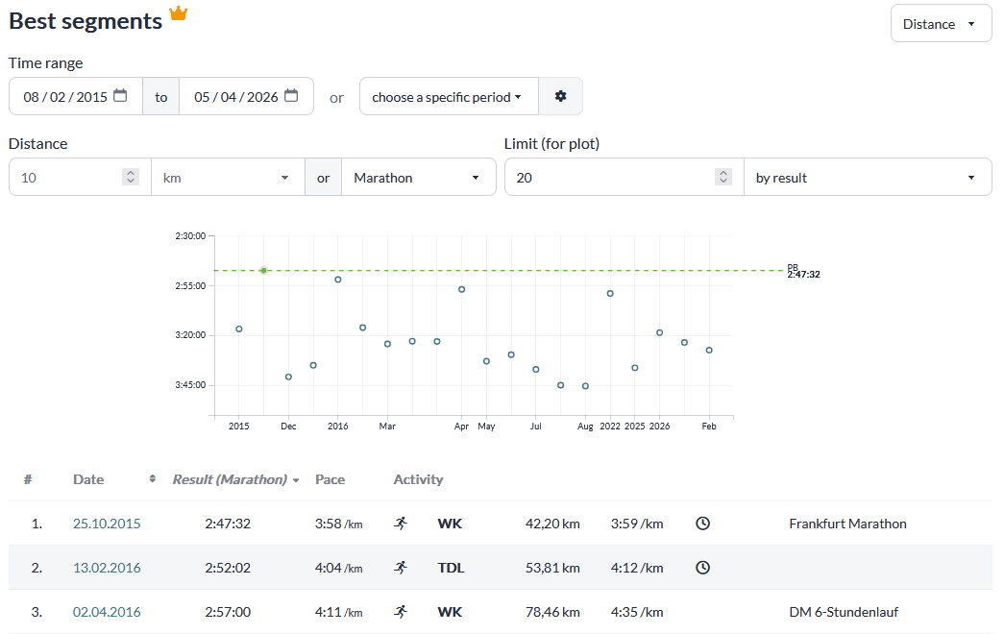Open the Distance dropdown at top right
The image size is (1004, 634).
tap(941, 24)
